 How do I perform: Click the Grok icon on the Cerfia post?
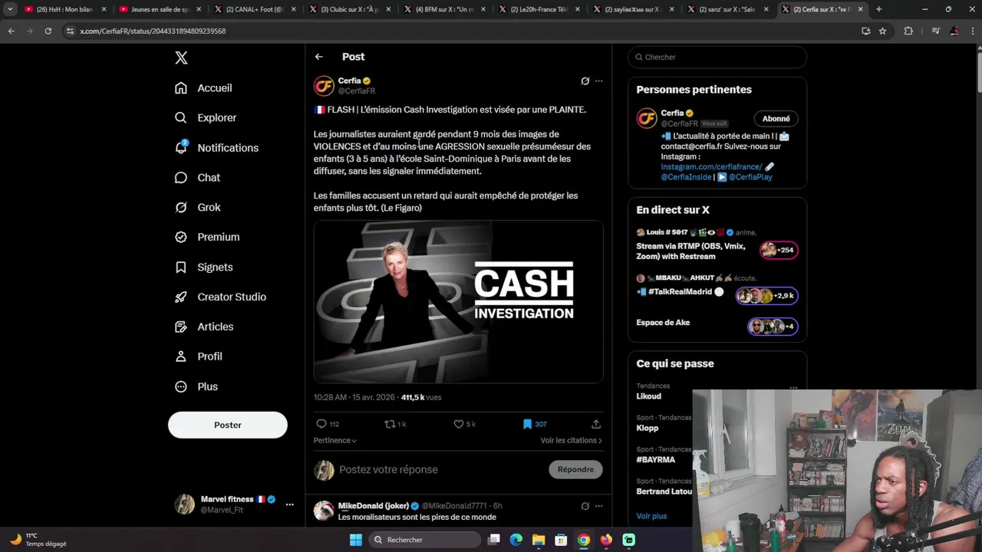pyautogui.click(x=585, y=81)
